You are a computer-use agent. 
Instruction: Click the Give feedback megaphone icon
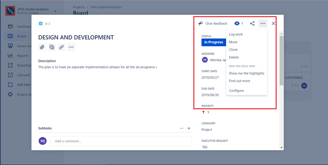(201, 23)
